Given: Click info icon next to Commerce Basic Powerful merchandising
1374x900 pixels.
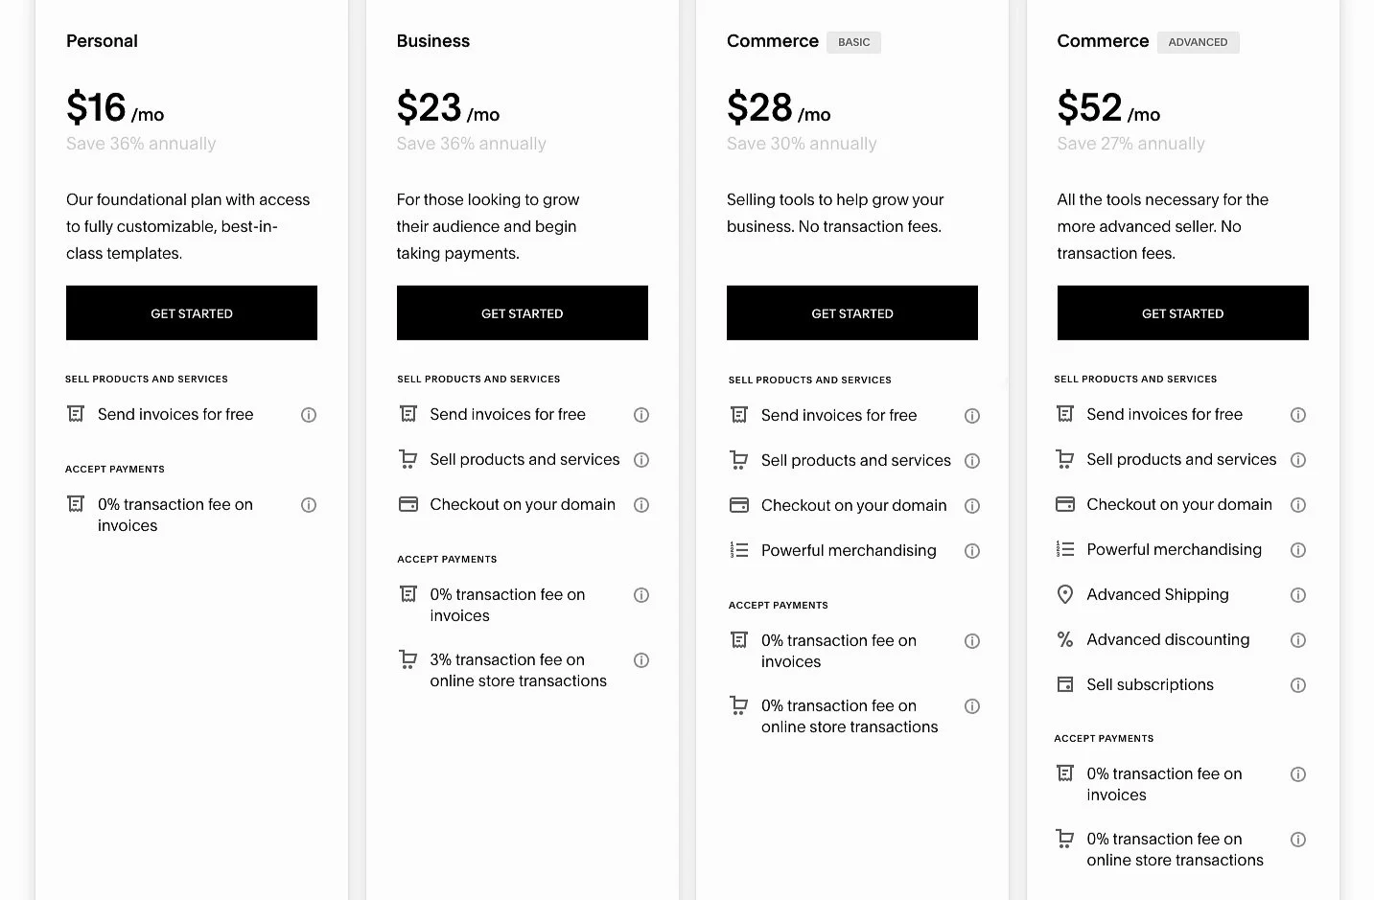Looking at the screenshot, I should pyautogui.click(x=972, y=551).
